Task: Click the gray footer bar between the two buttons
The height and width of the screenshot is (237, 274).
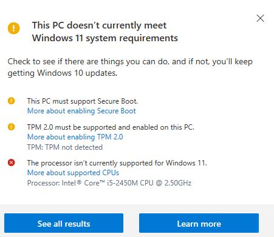Action: [x=131, y=223]
